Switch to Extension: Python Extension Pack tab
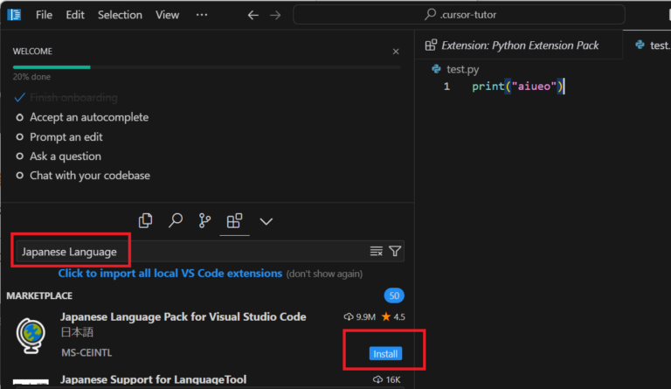671x389 pixels. [x=519, y=45]
